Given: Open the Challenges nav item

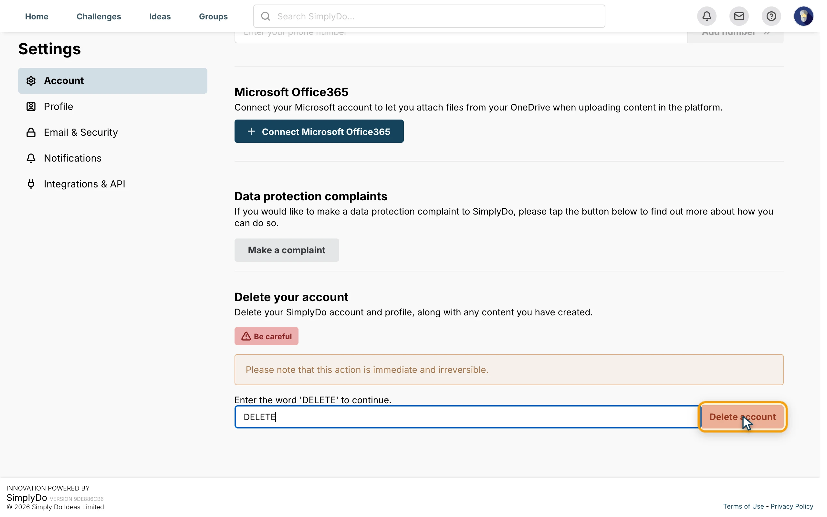Looking at the screenshot, I should tap(99, 16).
